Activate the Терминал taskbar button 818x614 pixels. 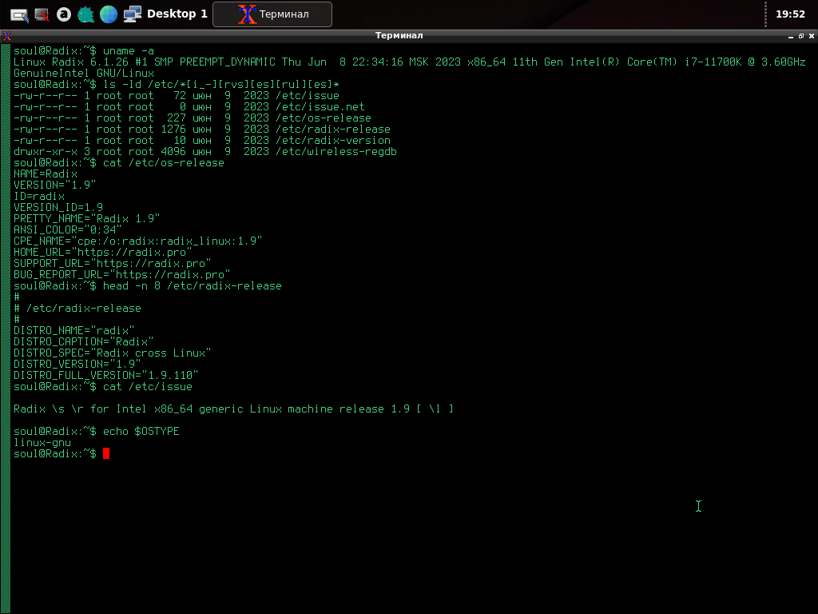(x=272, y=14)
